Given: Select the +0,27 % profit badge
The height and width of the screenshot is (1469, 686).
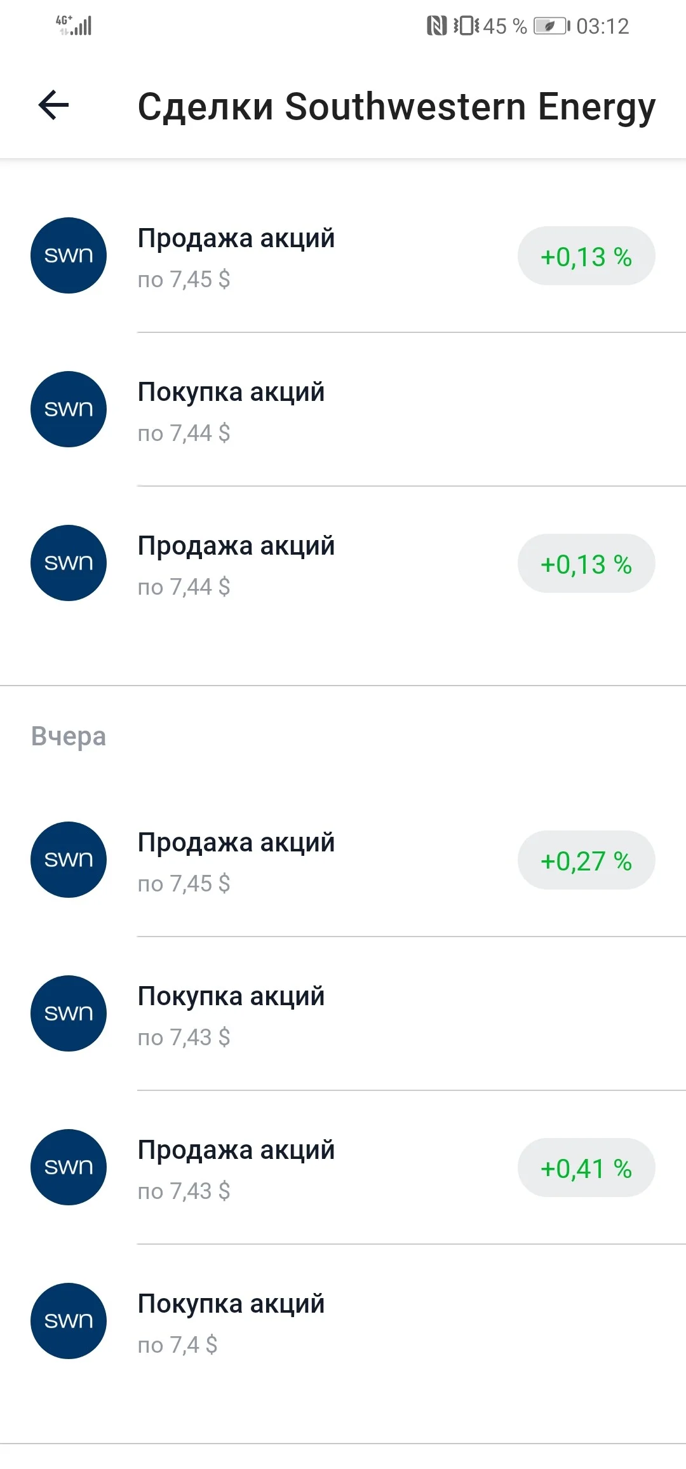Looking at the screenshot, I should (586, 860).
